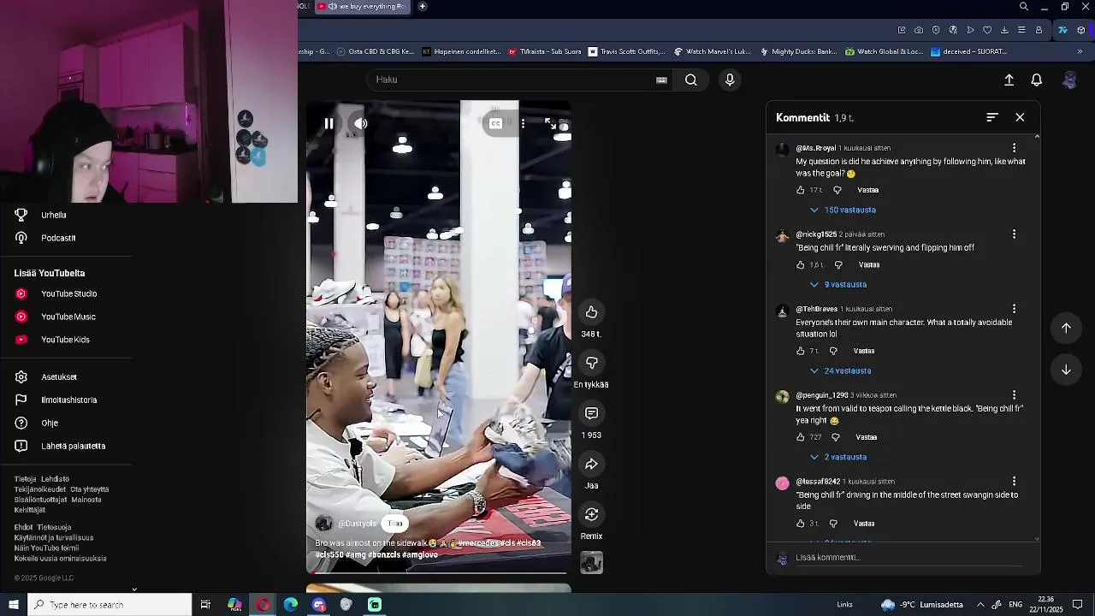The width and height of the screenshot is (1095, 616).
Task: Click the Lisää kommentti input field
Action: click(x=907, y=558)
